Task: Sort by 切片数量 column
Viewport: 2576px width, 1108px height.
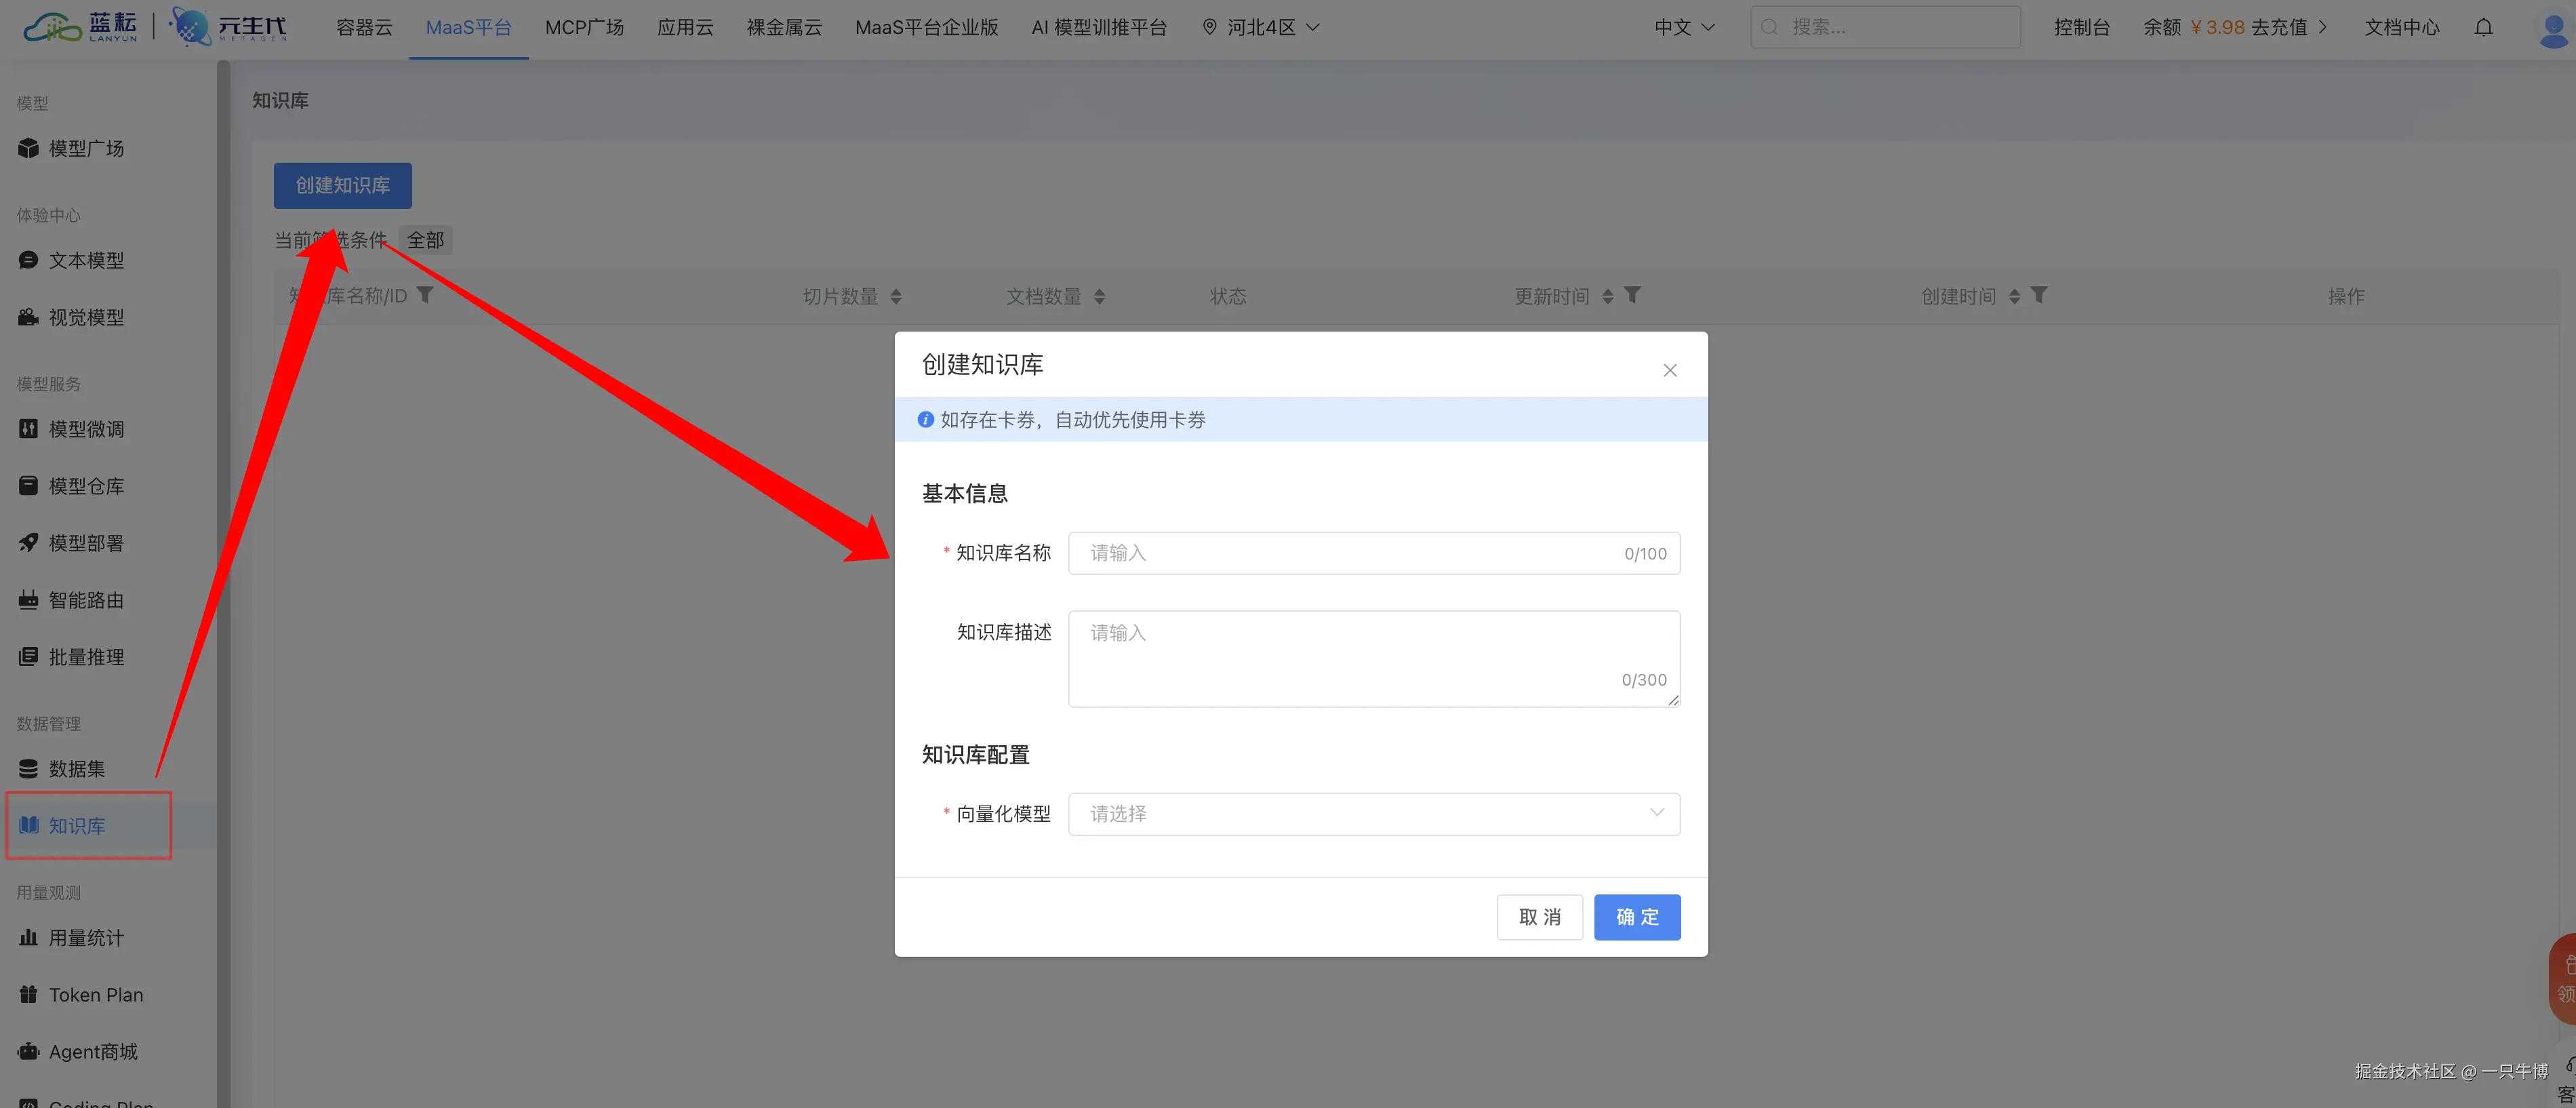Action: 896,296
